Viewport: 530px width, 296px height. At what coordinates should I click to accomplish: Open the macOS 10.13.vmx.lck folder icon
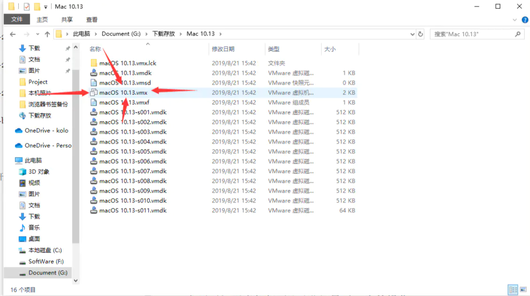click(93, 63)
